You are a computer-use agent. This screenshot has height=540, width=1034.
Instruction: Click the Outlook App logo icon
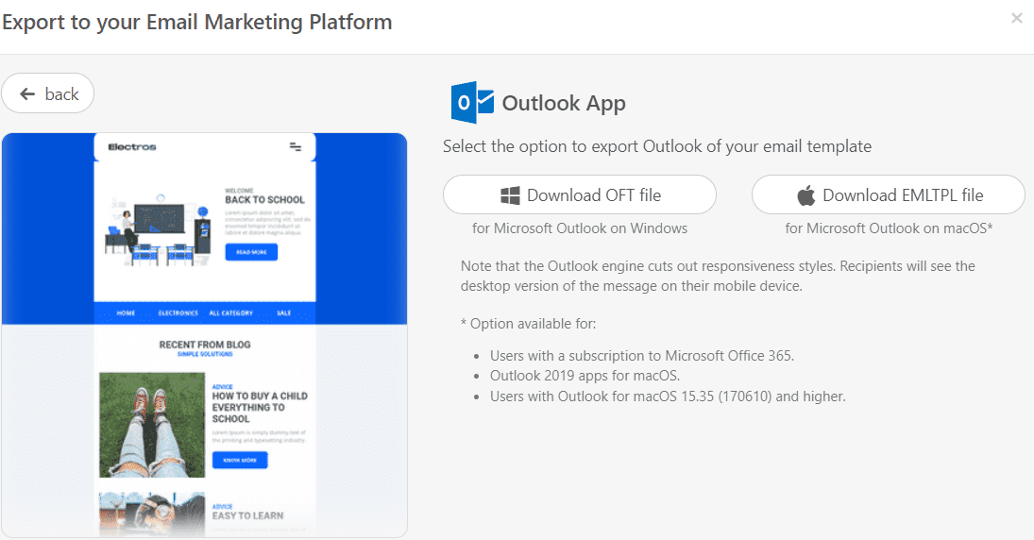pyautogui.click(x=472, y=102)
